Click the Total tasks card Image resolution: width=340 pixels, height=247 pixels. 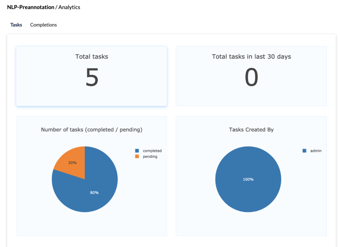pyautogui.click(x=91, y=76)
